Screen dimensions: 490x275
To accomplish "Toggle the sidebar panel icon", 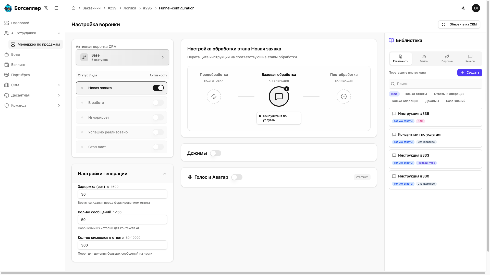I will point(56,8).
